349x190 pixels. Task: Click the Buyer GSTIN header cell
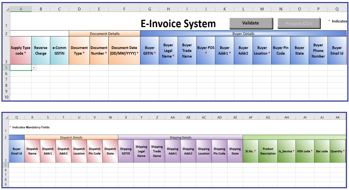pos(149,50)
